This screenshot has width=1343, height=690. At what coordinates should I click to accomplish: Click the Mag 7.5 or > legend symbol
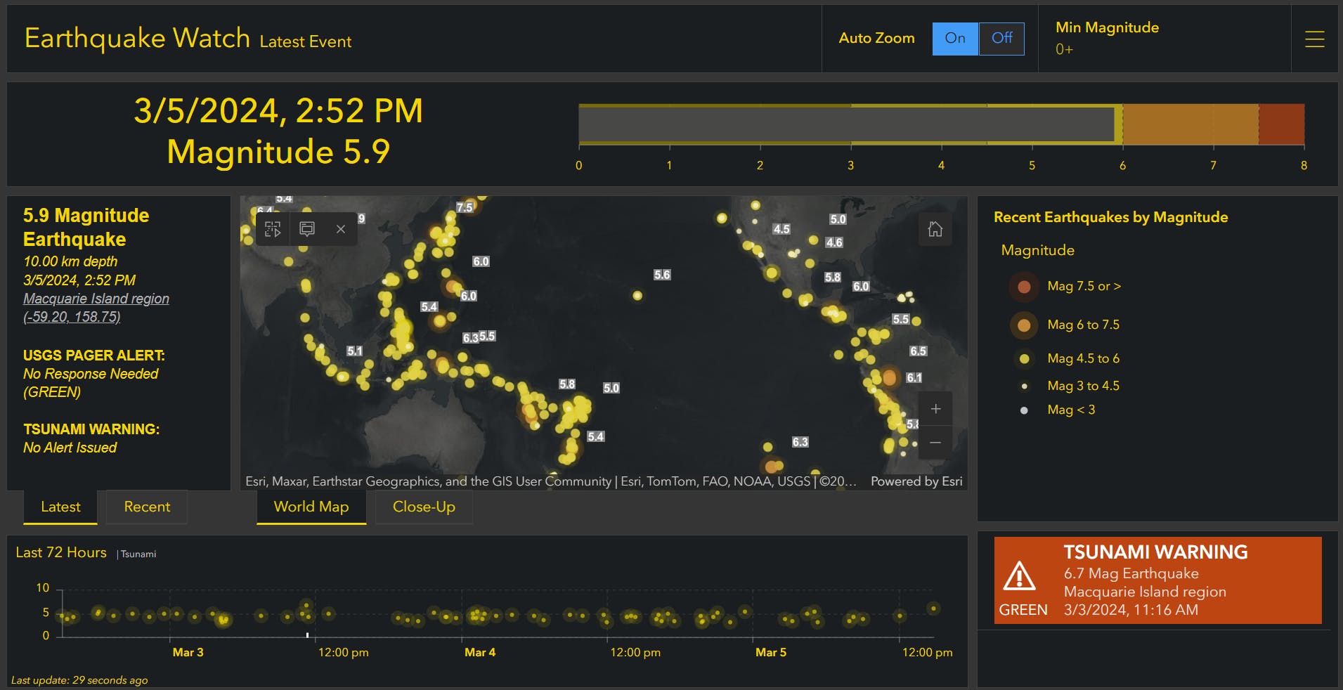tap(1023, 287)
